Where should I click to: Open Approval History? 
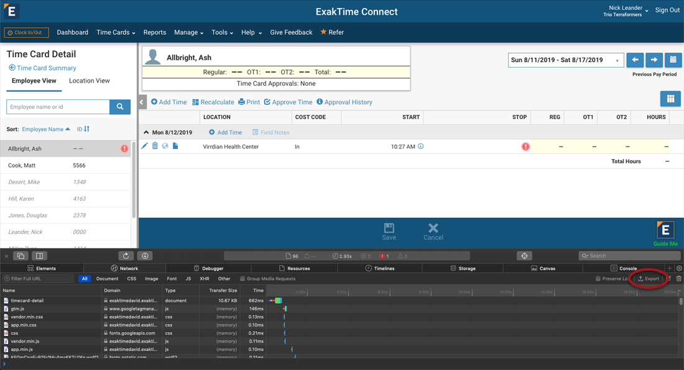tap(344, 102)
